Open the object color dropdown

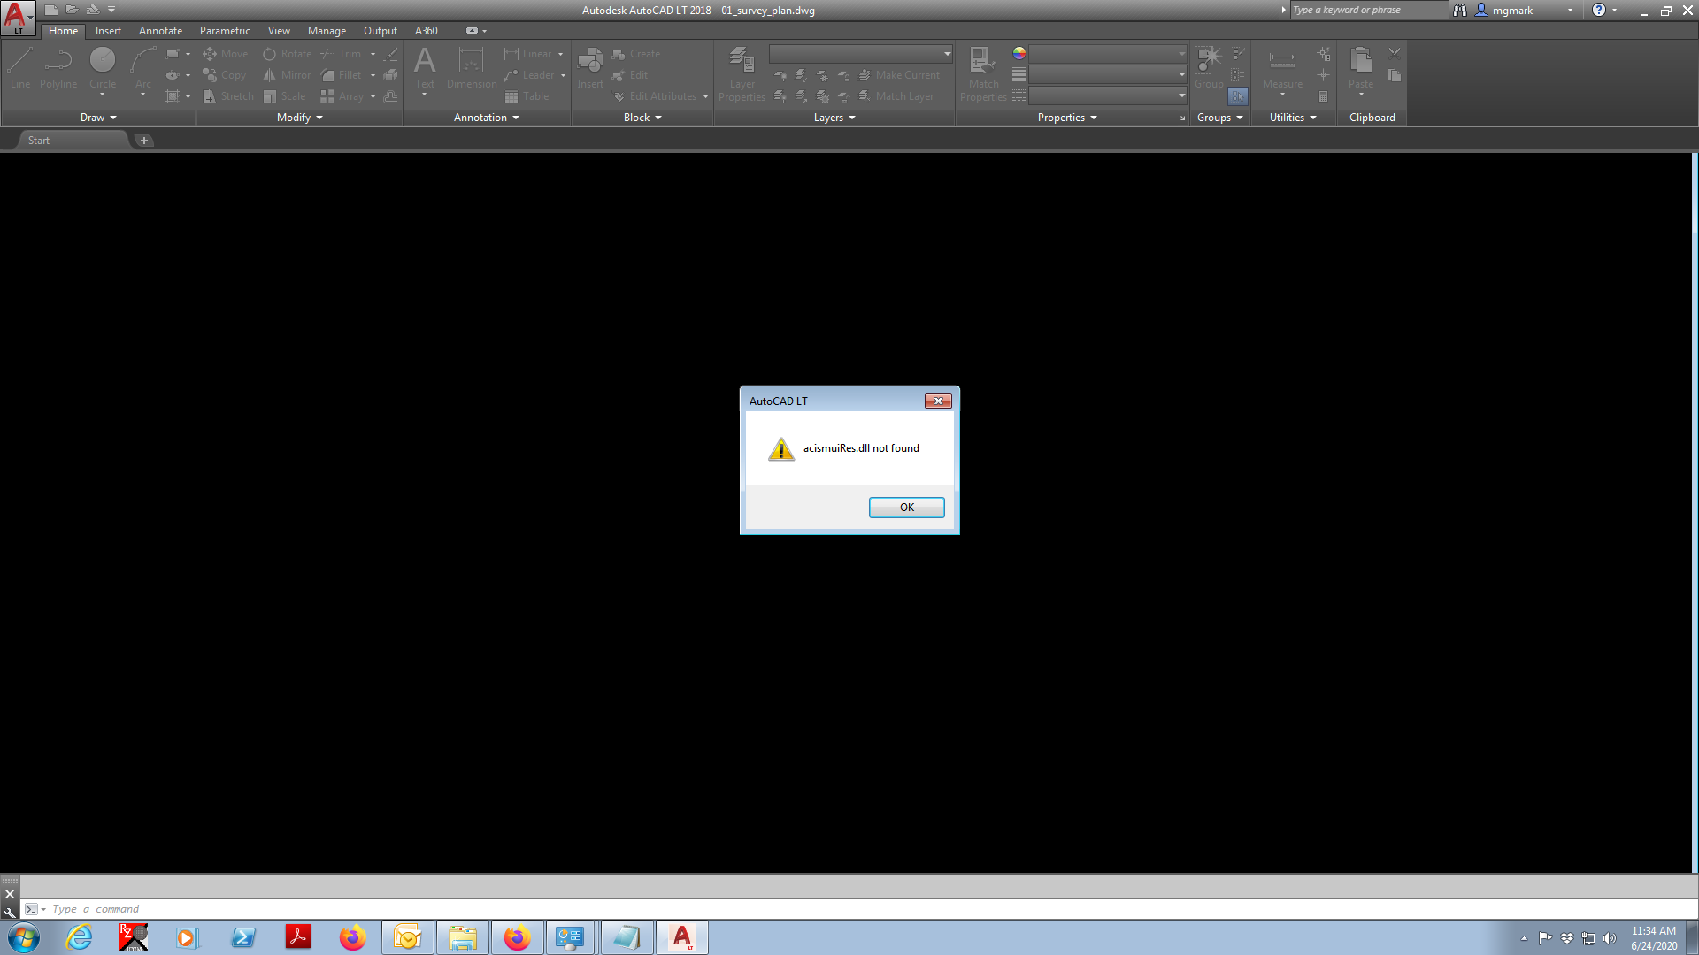click(x=1109, y=54)
